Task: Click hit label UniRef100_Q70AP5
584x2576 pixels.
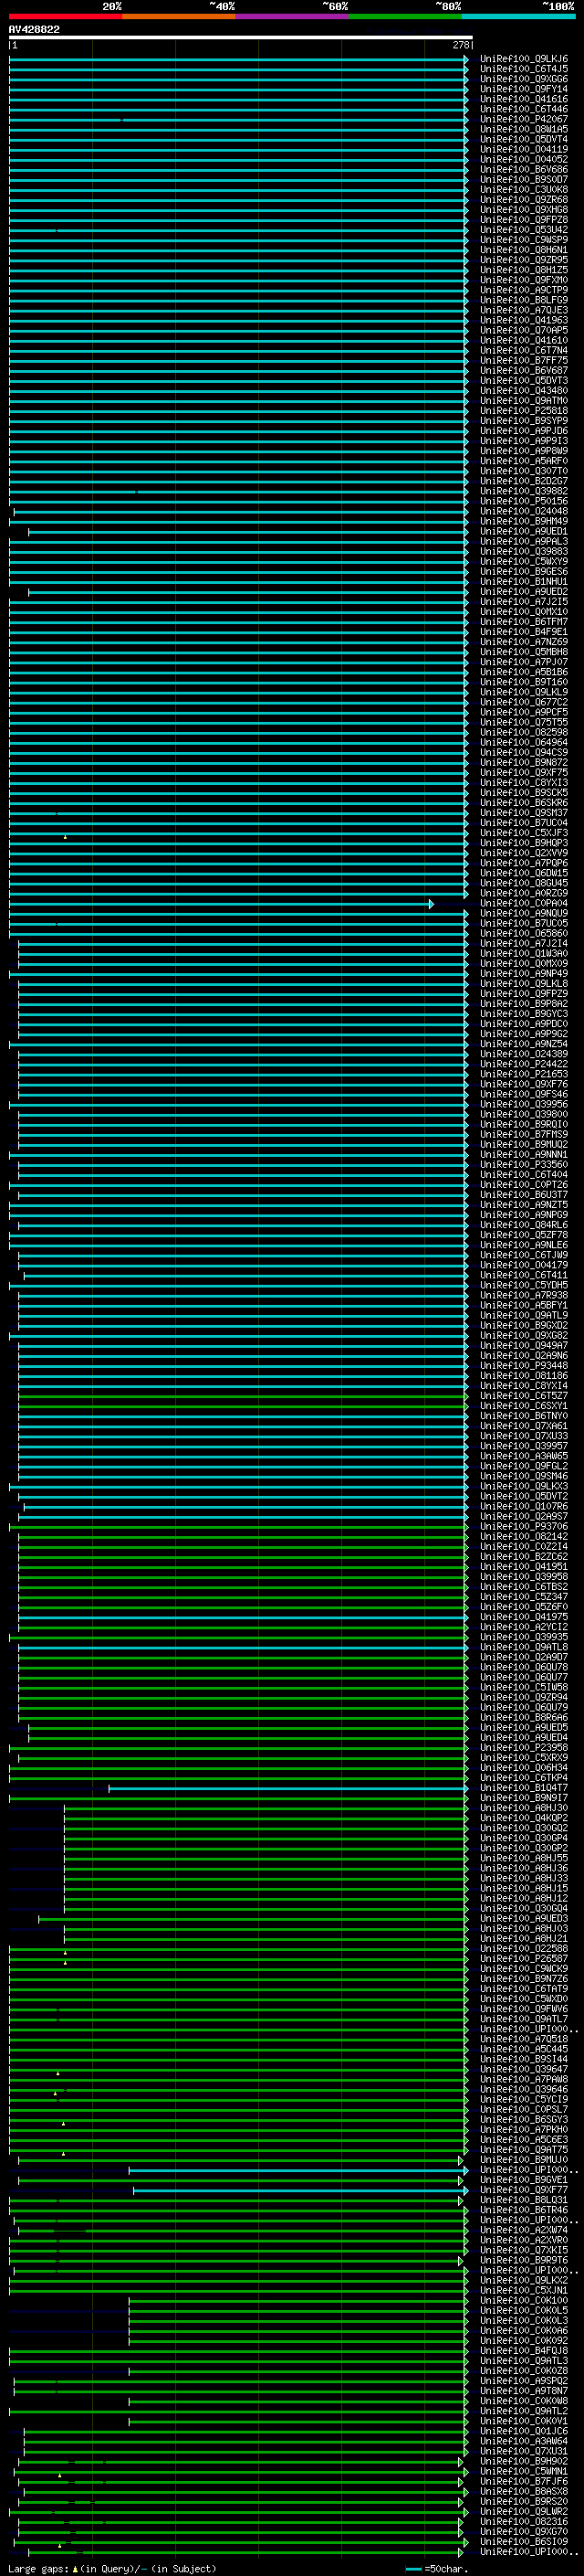Action: 523,330
